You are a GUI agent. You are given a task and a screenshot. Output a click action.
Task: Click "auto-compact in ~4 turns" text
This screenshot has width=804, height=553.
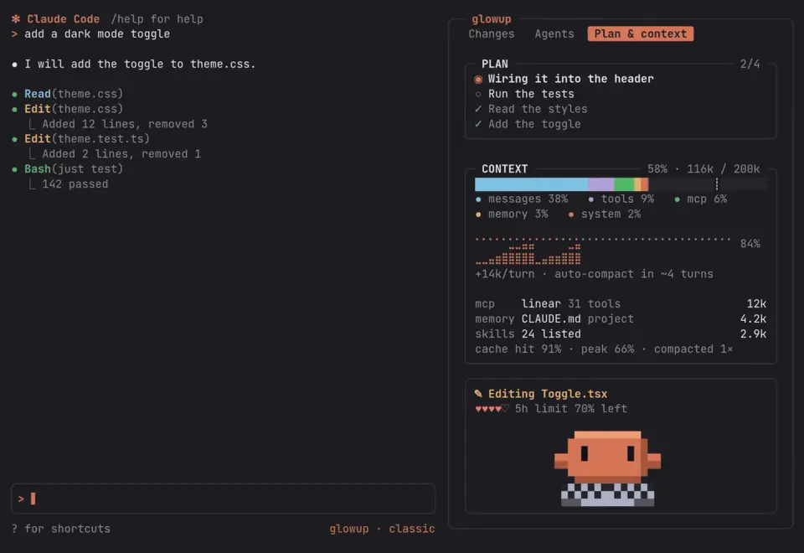coord(634,275)
